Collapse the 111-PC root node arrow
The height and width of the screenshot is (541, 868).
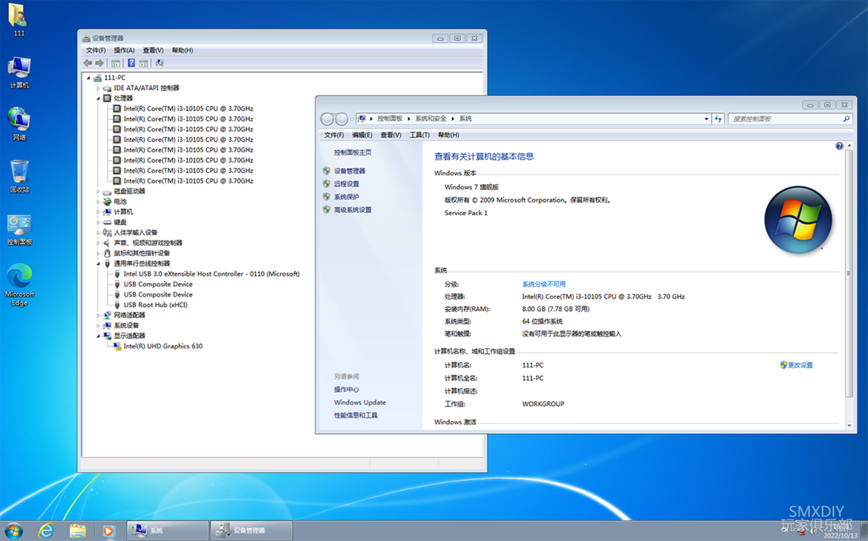point(88,78)
